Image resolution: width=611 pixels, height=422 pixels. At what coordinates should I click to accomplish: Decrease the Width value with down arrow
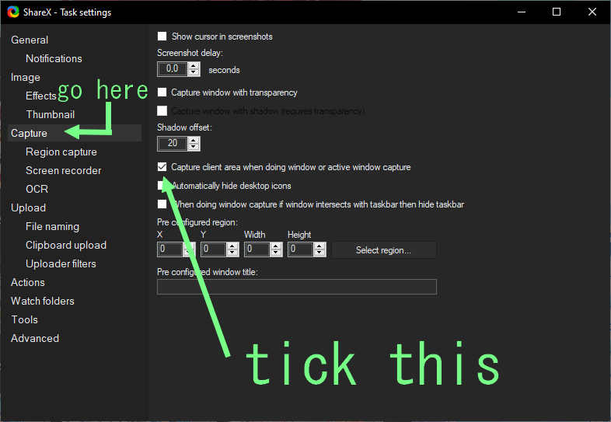click(x=276, y=253)
